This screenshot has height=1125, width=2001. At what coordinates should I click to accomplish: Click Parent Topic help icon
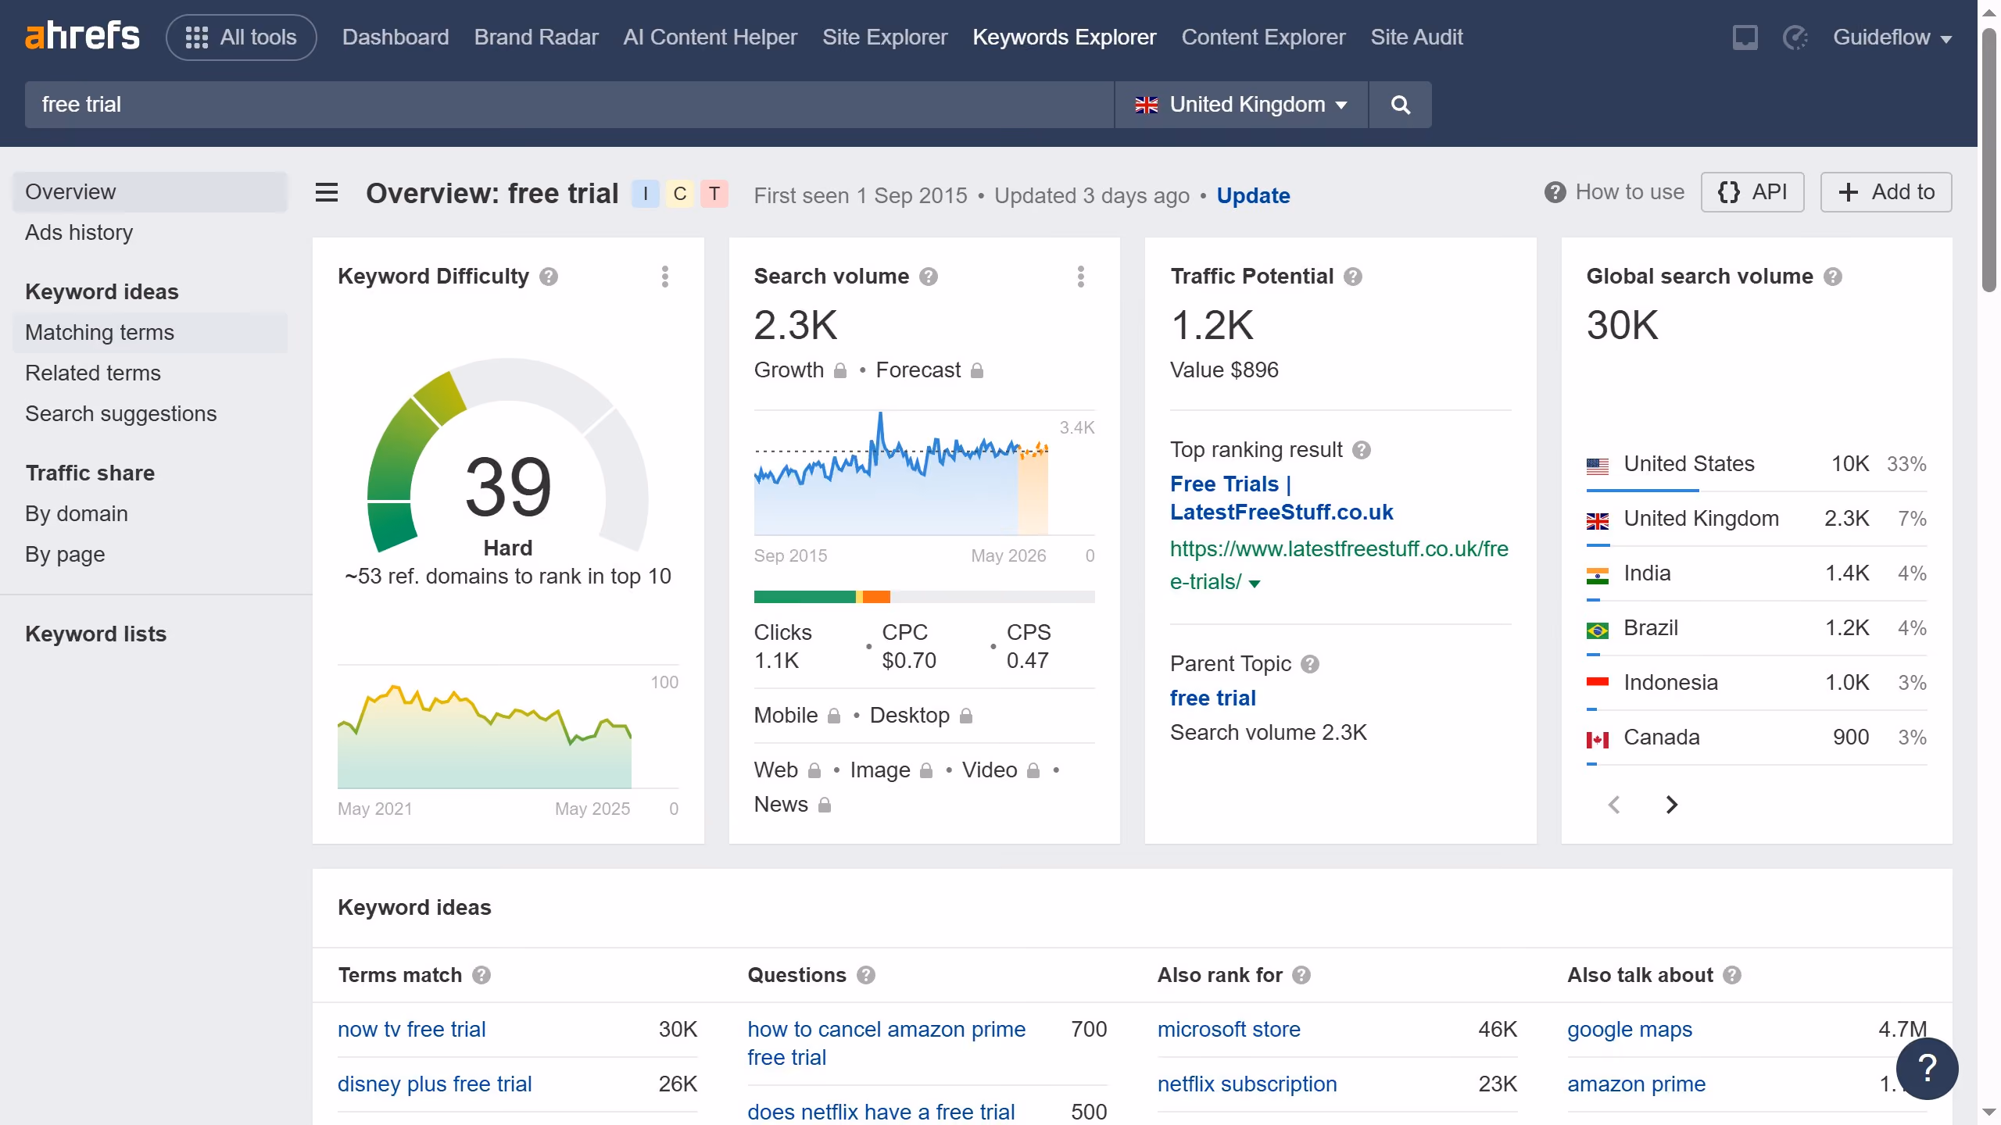(1310, 664)
